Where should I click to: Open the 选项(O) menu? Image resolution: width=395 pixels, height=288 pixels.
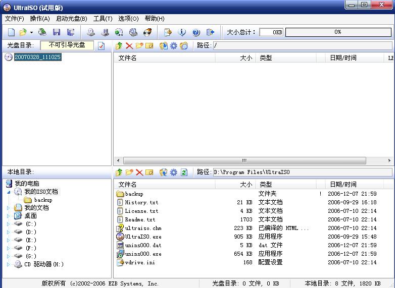point(128,19)
